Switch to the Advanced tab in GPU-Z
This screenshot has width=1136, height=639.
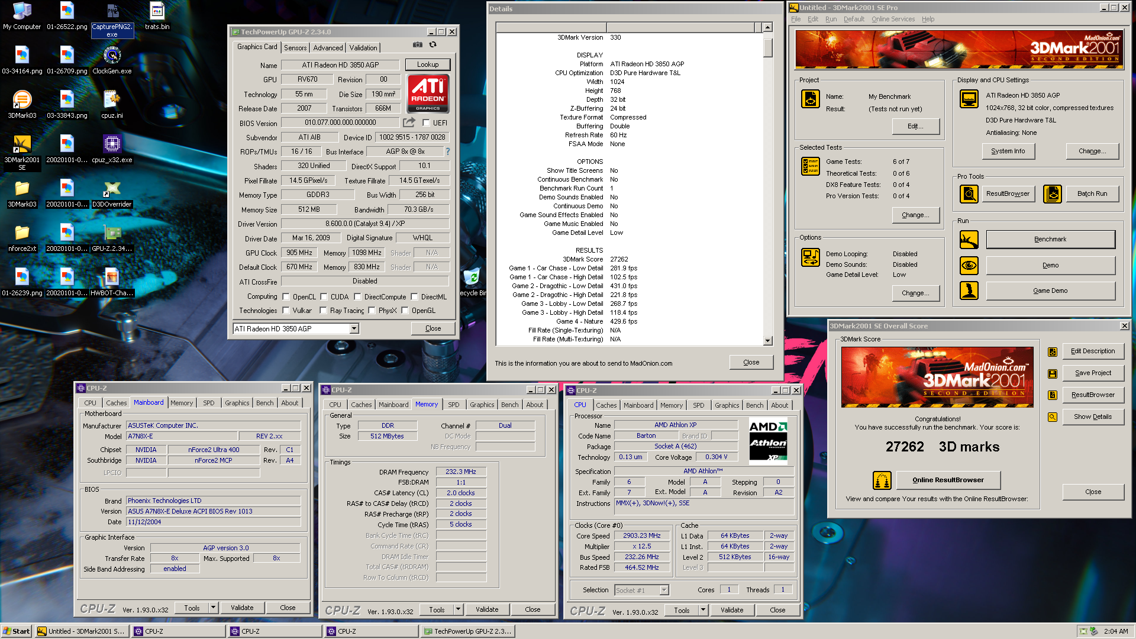point(328,48)
